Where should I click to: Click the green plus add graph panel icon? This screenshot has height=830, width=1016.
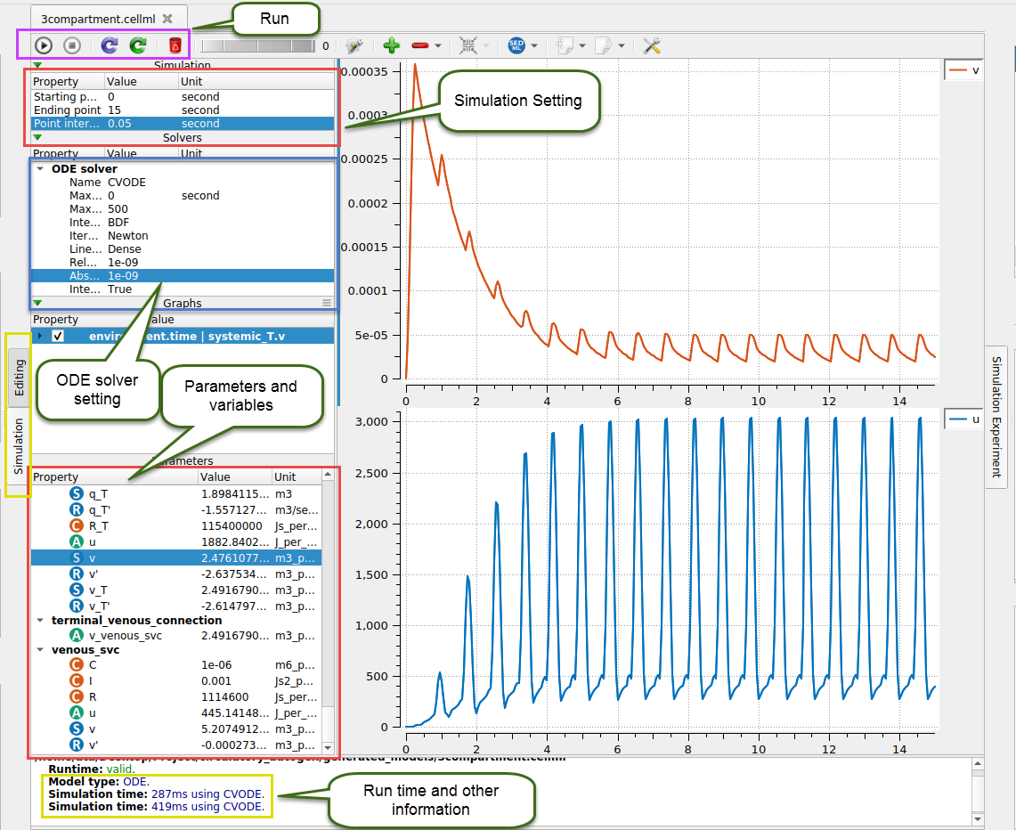point(391,45)
